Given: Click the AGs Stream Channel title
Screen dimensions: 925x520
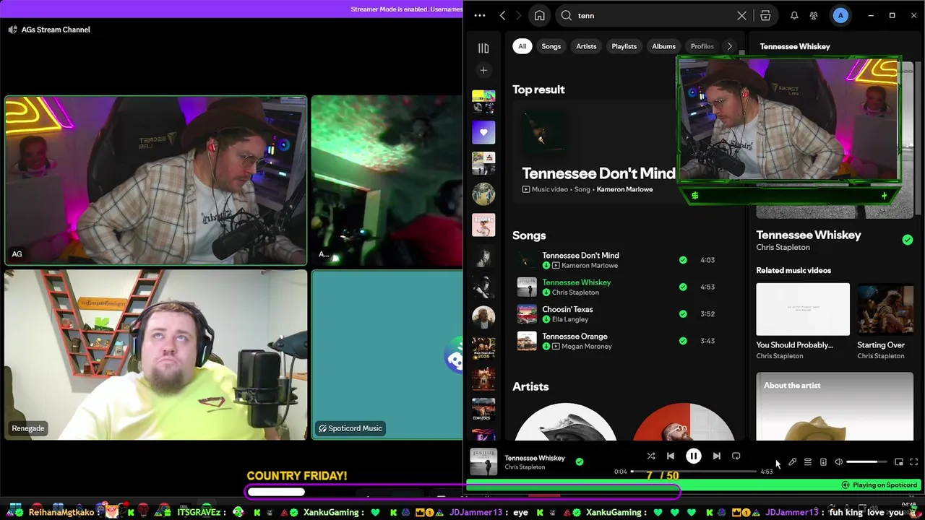Looking at the screenshot, I should [56, 30].
